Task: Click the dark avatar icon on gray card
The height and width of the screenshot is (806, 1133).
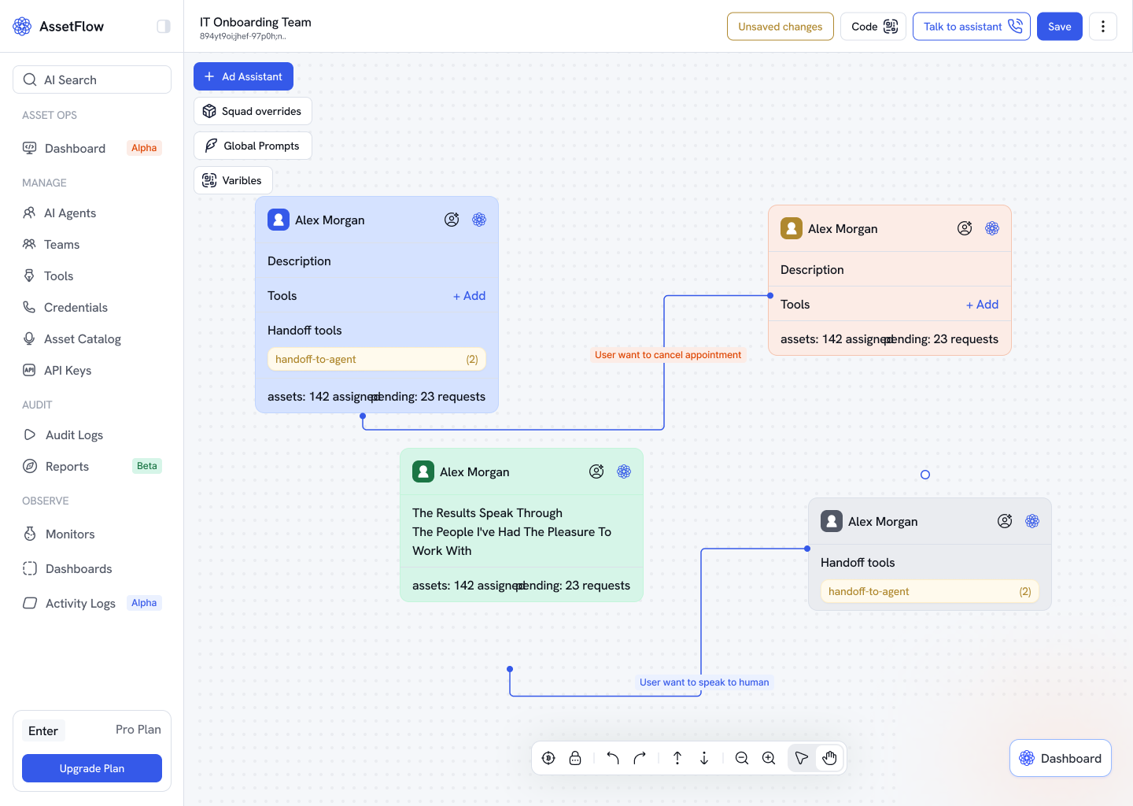Action: click(832, 521)
